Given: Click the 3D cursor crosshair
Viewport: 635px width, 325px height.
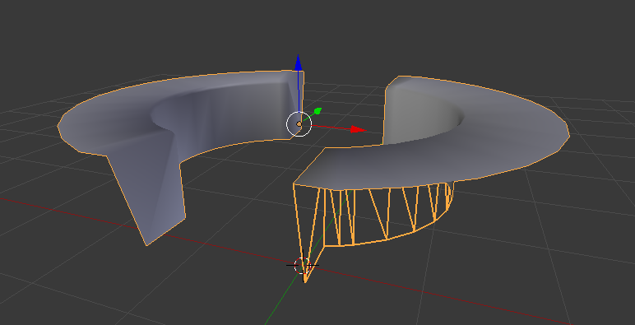Looking at the screenshot, I should 303,266.
